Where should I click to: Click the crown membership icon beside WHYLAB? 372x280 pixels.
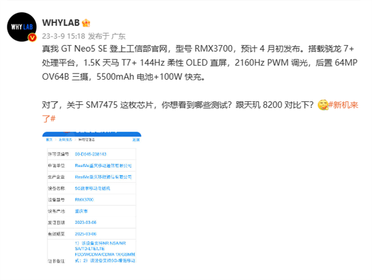click(86, 23)
